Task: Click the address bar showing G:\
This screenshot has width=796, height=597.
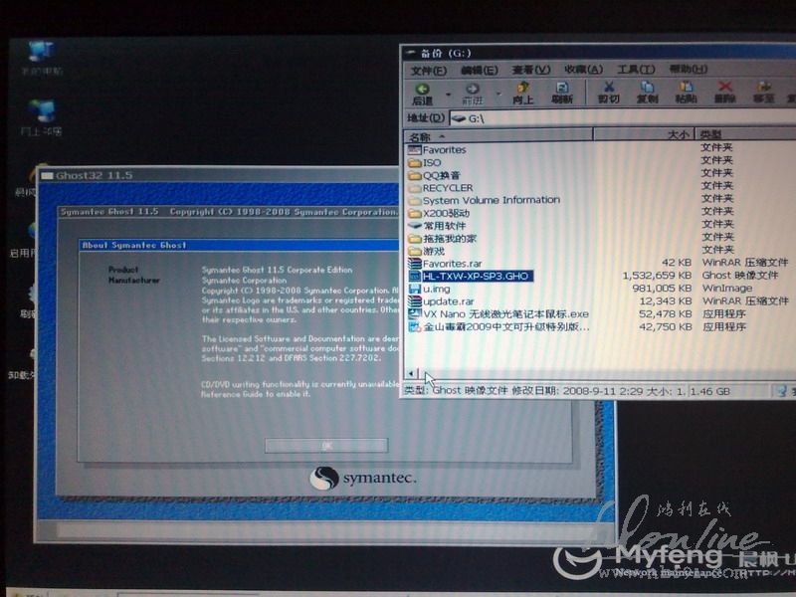Action: (x=623, y=118)
